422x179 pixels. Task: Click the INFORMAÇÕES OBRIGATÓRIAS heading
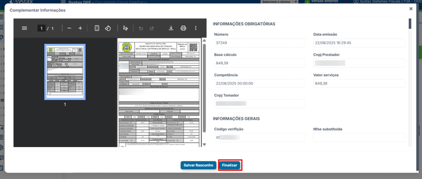244,24
